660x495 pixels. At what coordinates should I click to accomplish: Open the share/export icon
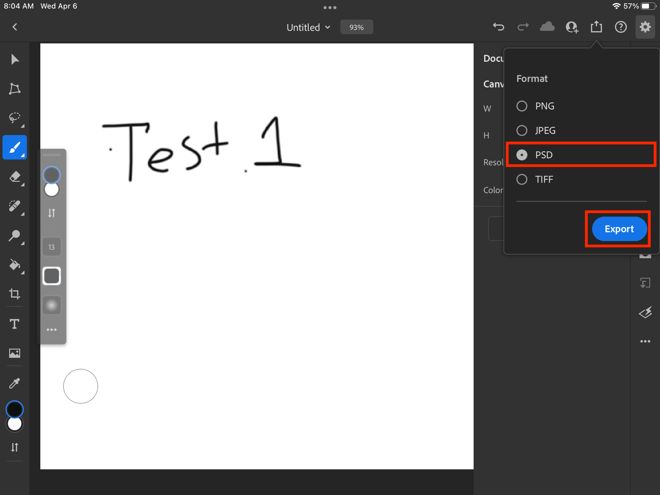(596, 27)
